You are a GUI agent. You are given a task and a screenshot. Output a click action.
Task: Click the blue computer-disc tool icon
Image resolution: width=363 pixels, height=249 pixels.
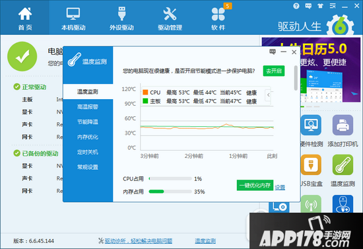click(x=279, y=207)
